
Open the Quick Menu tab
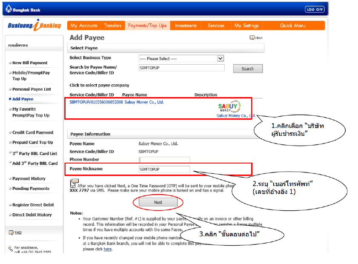point(293,26)
